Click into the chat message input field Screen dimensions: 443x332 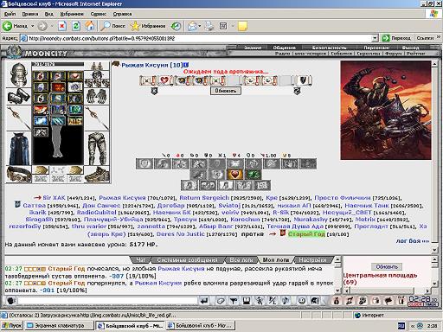107,301
